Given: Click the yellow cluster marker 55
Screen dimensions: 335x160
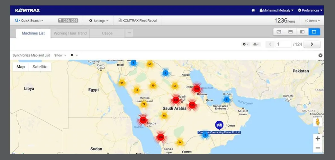Looking at the screenshot, I should (149, 64).
